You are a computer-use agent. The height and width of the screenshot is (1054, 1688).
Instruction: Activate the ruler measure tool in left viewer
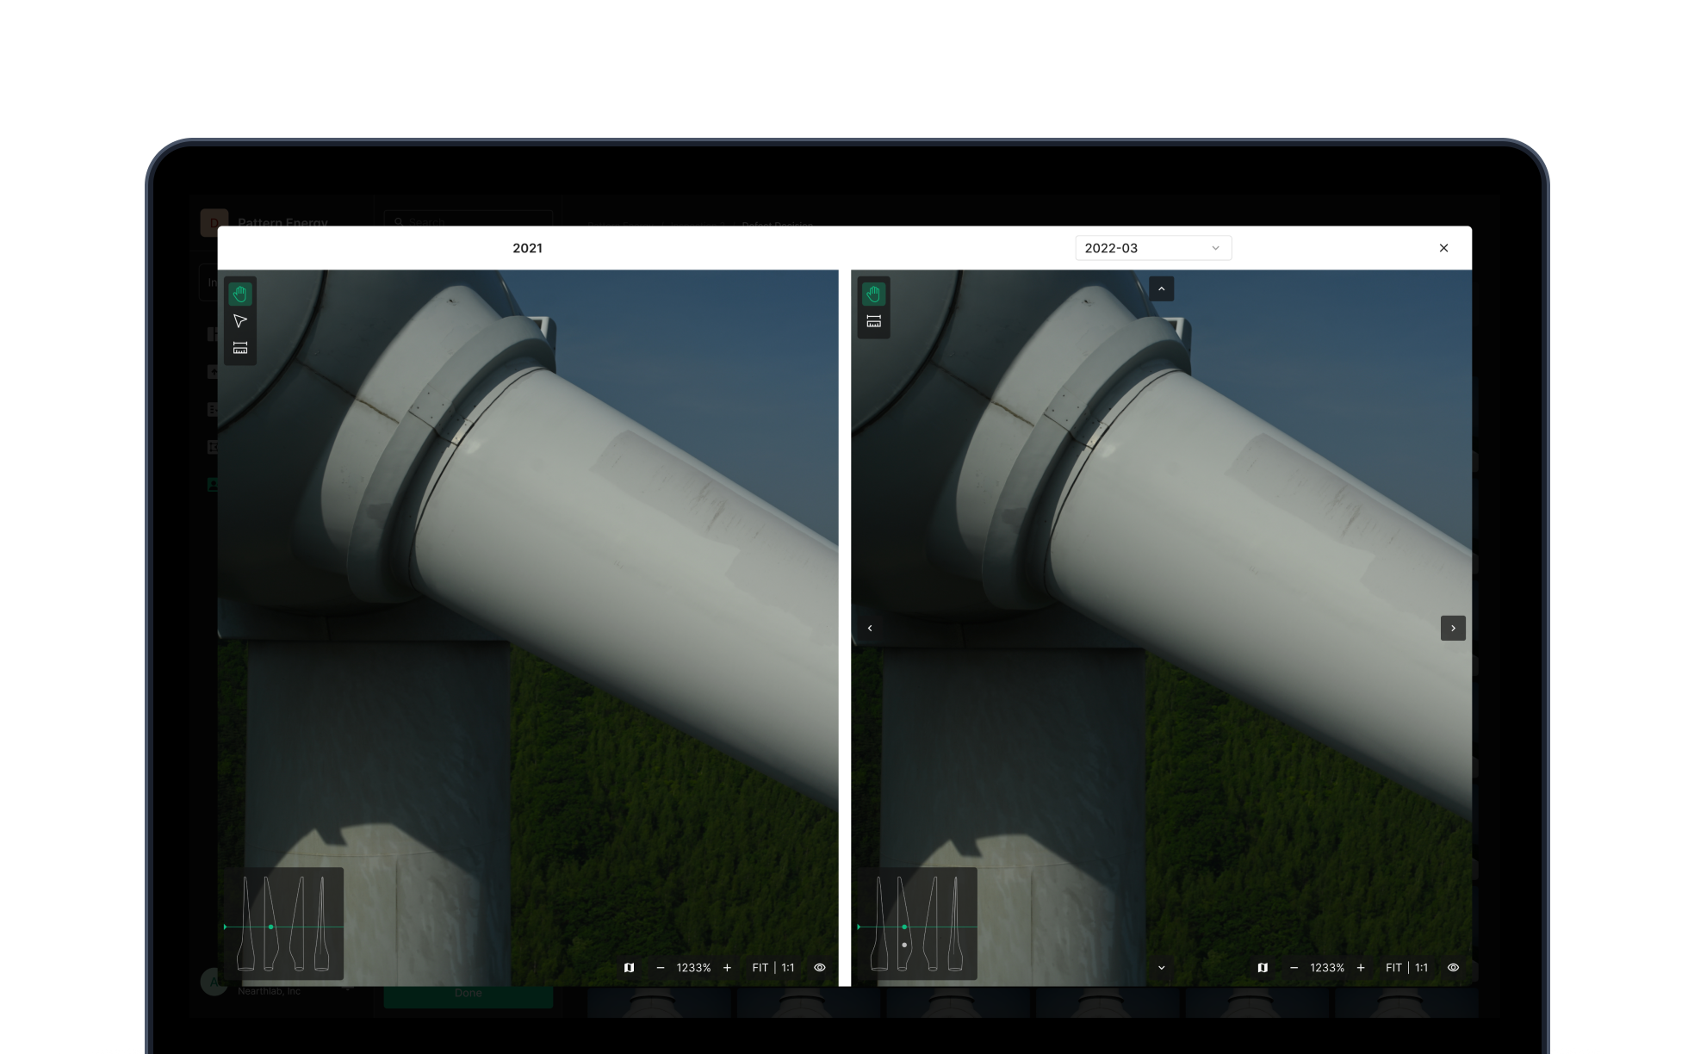[240, 348]
